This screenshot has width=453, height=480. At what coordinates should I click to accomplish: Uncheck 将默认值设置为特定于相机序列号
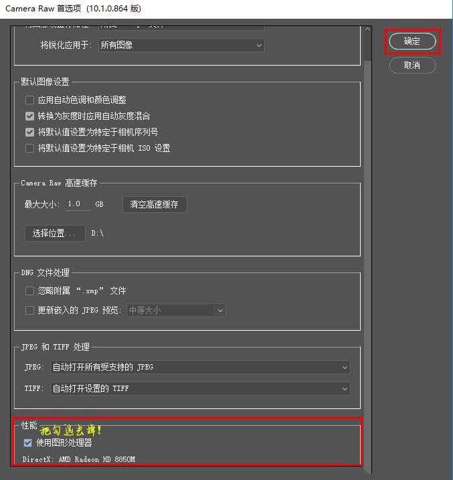[29, 133]
